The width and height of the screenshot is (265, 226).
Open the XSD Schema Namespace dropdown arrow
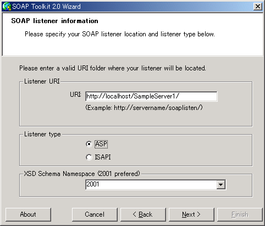220,185
